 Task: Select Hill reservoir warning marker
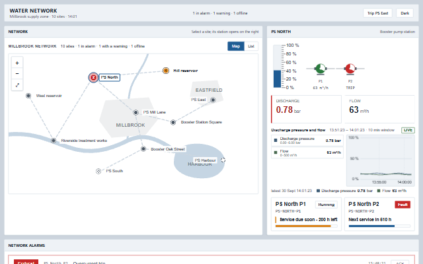pyautogui.click(x=166, y=71)
